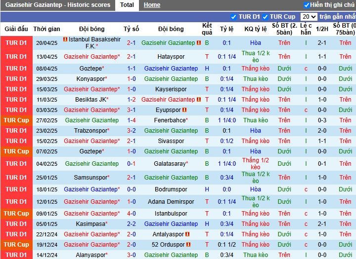This screenshot has width=356, height=259.
Task: Click the date 04/02/25
Action: [x=47, y=164]
